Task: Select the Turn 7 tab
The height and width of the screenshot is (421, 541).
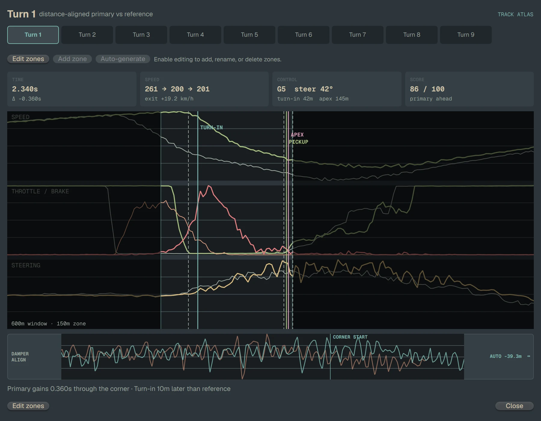Action: 358,35
